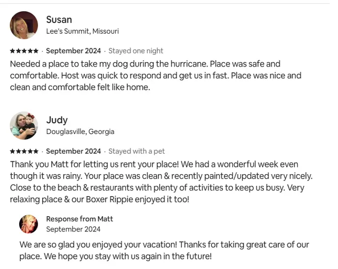Click Susan's five-star rating
The image size is (338, 269).
[x=24, y=51]
